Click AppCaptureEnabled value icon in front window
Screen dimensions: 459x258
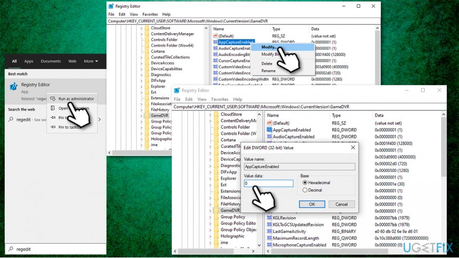pos(270,130)
